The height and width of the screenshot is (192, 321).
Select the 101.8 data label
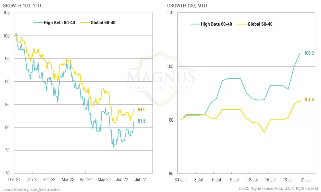tap(309, 100)
